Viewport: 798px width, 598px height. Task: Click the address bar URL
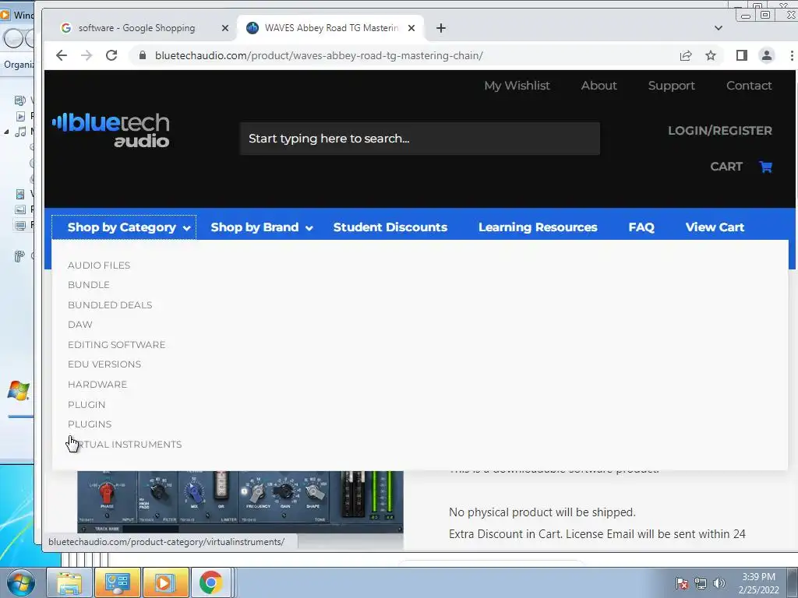click(x=319, y=55)
